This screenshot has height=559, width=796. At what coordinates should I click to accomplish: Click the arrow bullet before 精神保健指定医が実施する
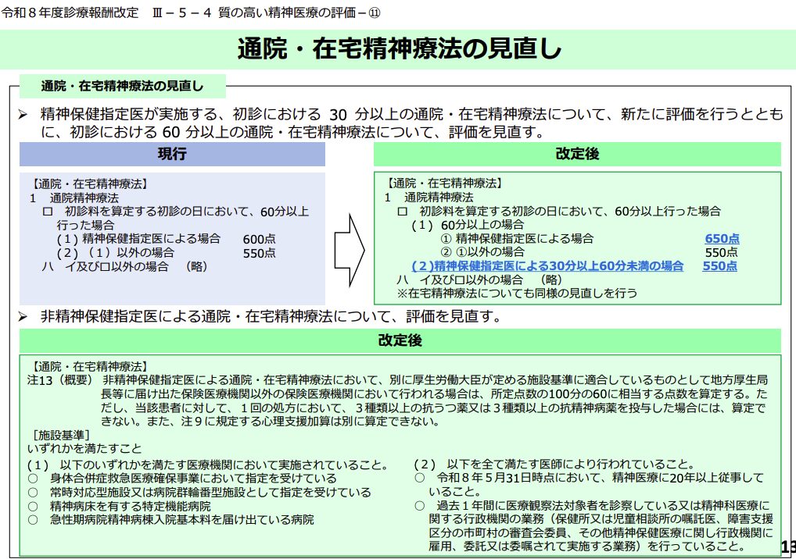click(24, 116)
